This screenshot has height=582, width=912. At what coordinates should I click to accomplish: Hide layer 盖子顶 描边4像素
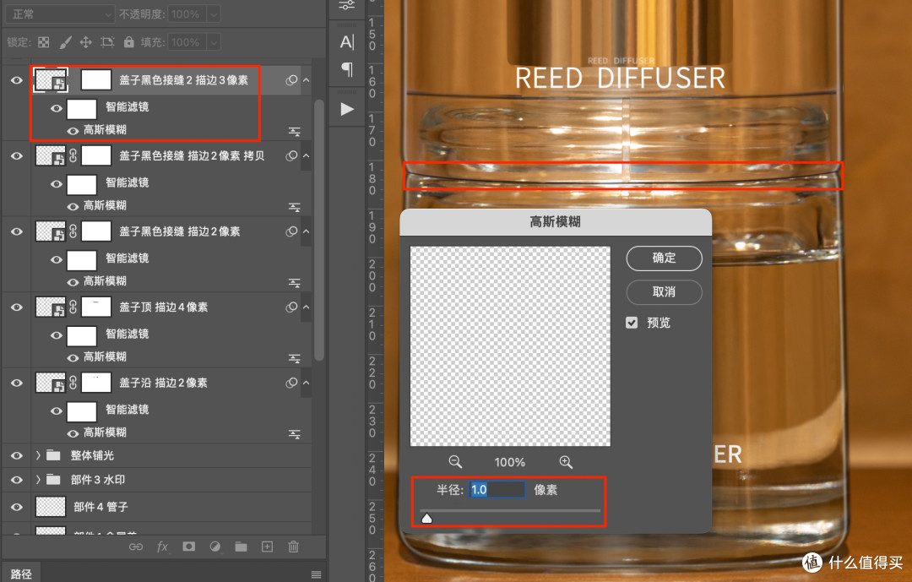(x=17, y=307)
